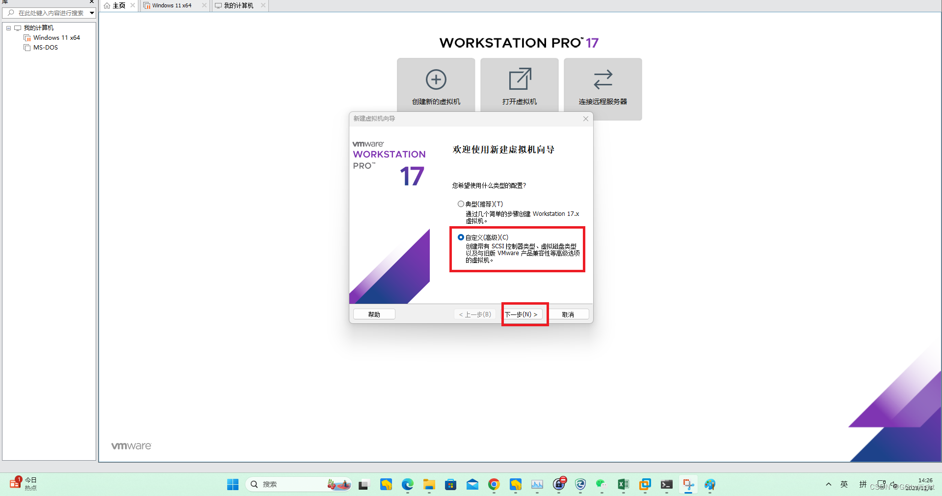The image size is (942, 496).
Task: Select My Computer in library tree
Action: 38,28
